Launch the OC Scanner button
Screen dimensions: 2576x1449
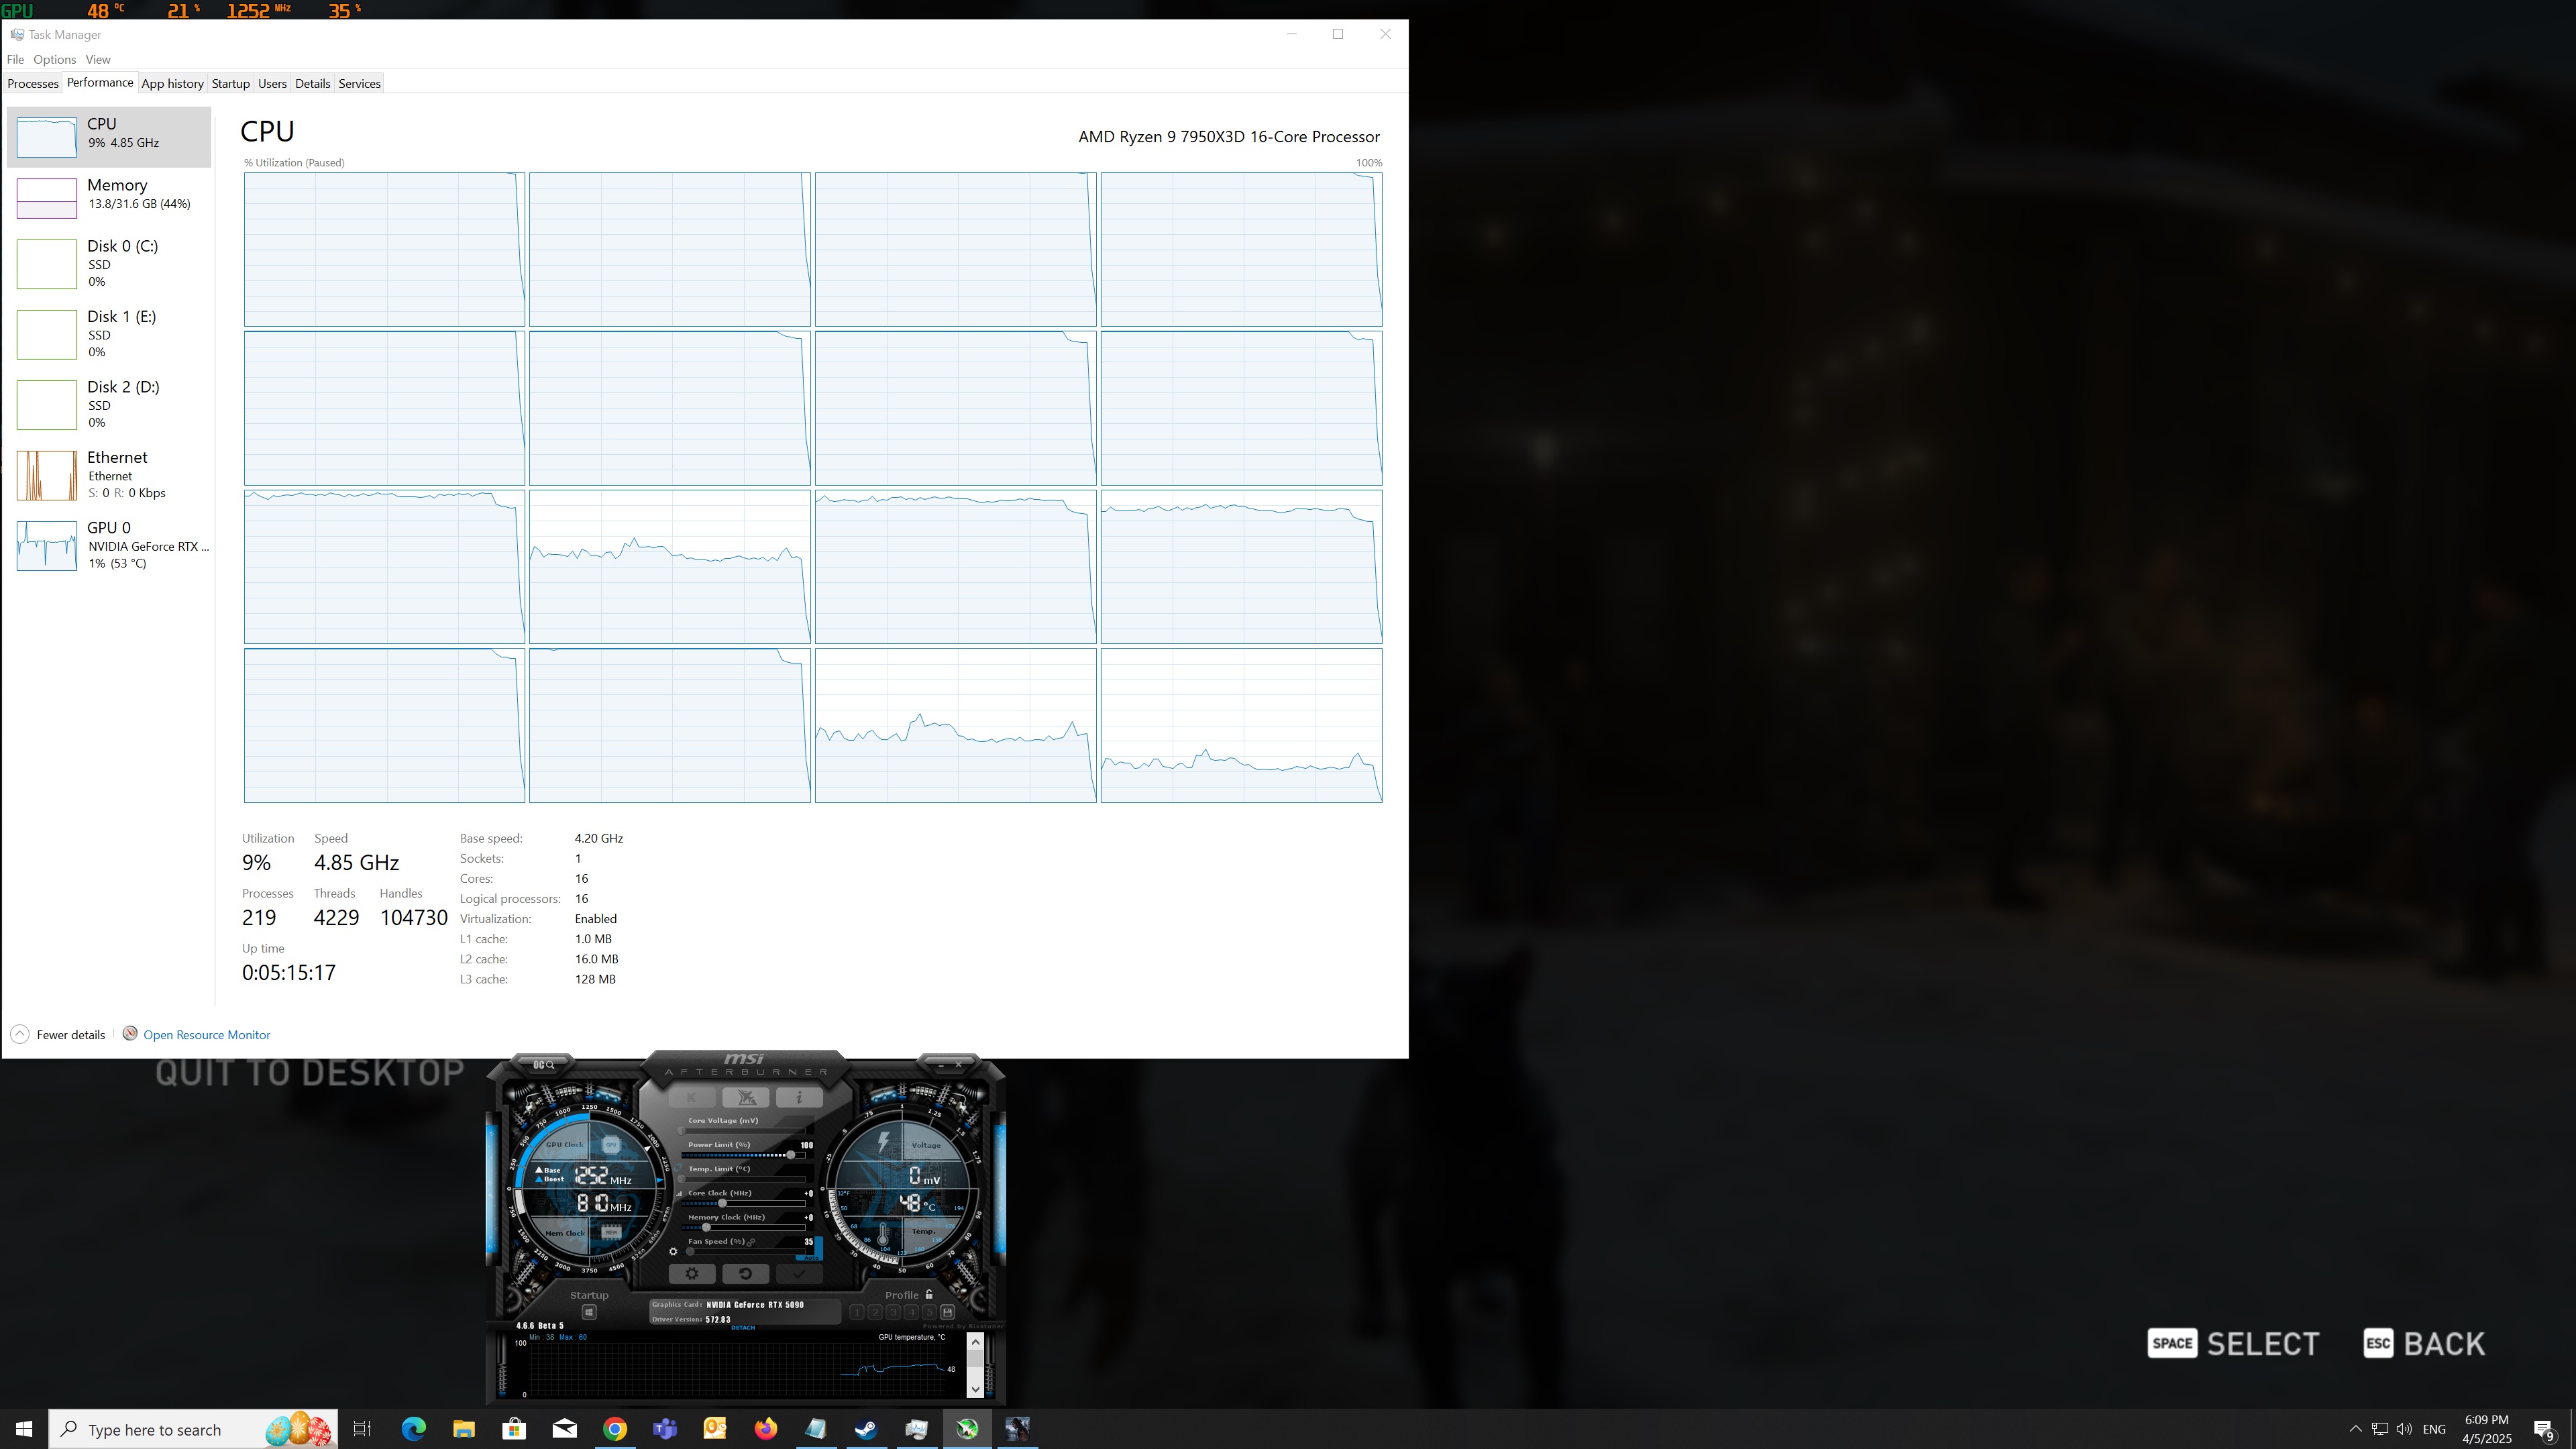(543, 1064)
